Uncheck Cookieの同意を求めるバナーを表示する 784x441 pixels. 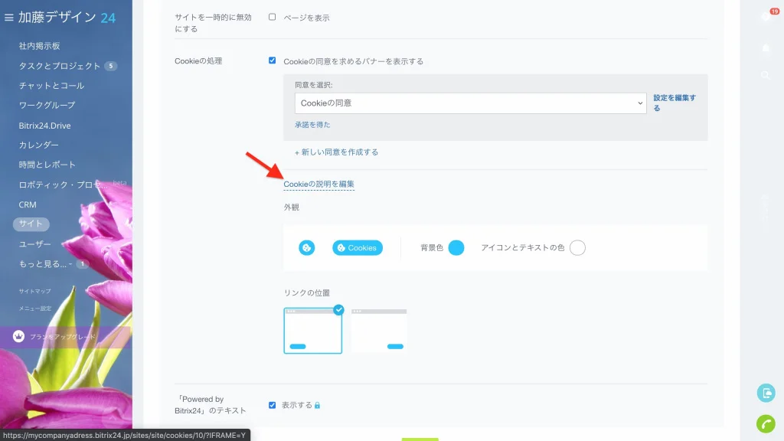point(272,60)
